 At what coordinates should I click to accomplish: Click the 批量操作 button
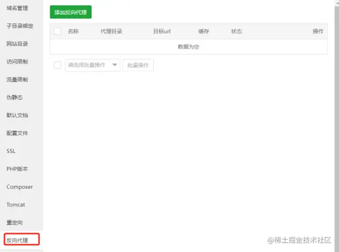[138, 65]
